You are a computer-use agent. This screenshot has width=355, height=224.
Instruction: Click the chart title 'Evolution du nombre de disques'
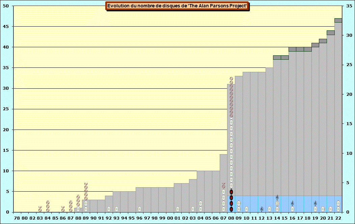[177, 6]
